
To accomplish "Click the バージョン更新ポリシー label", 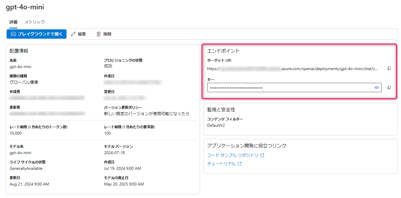I will pyautogui.click(x=123, y=108).
